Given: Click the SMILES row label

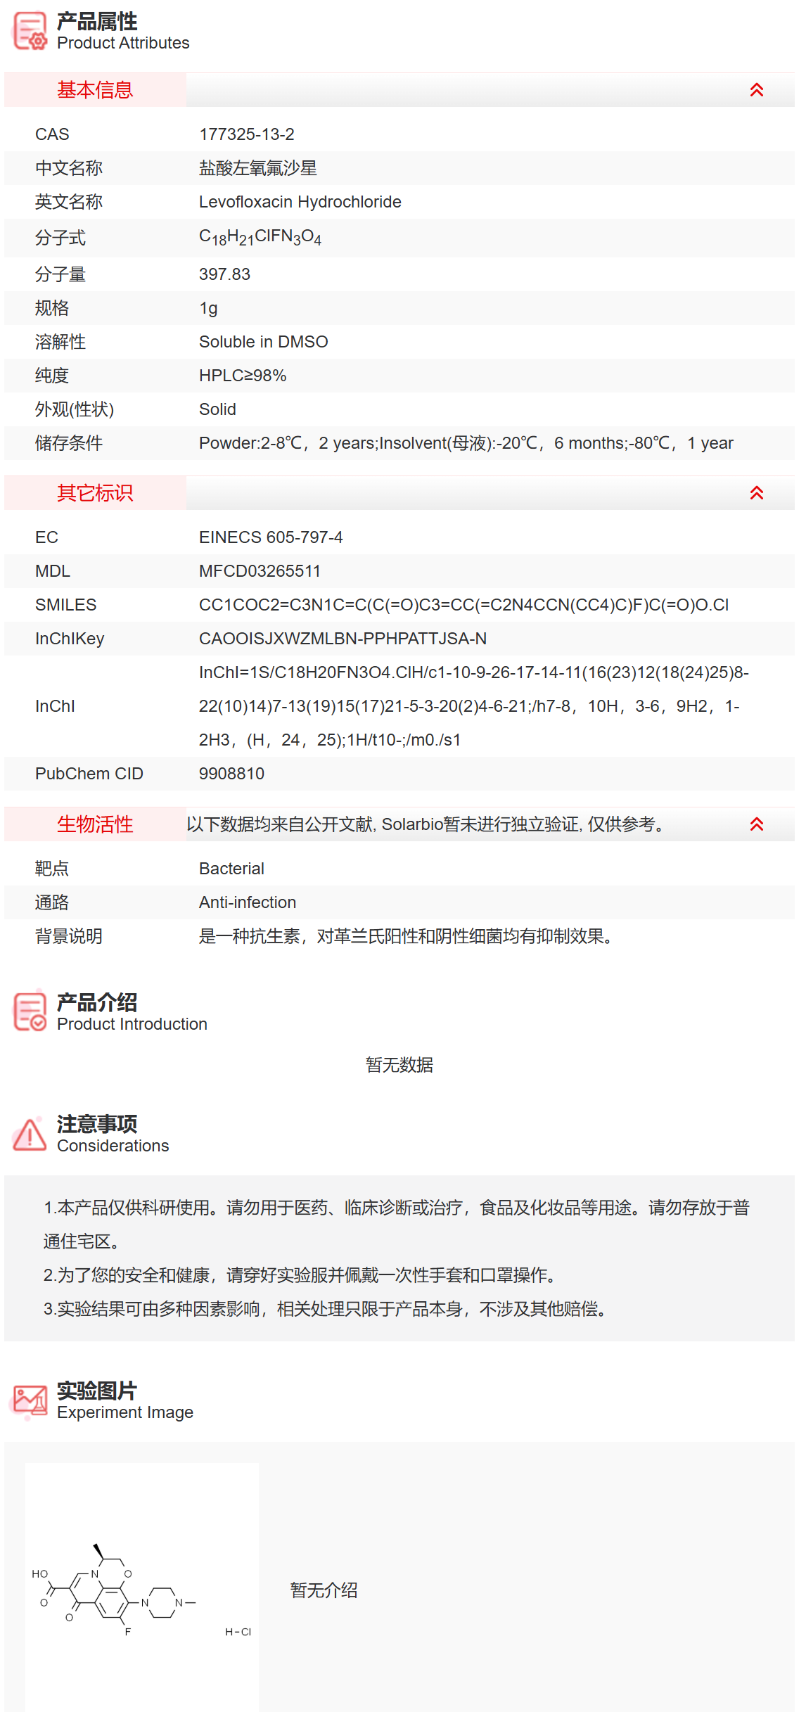Looking at the screenshot, I should click(x=66, y=605).
